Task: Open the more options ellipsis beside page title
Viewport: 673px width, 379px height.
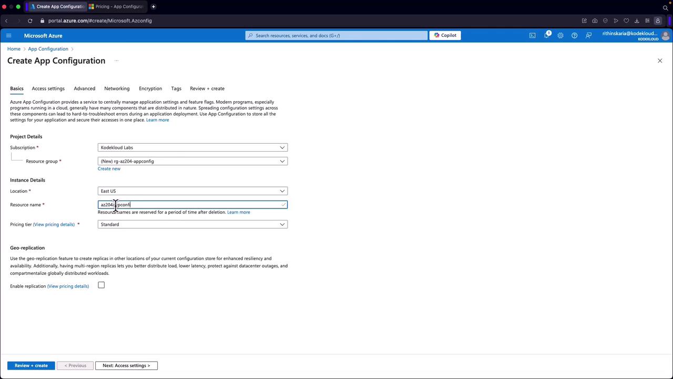Action: (117, 61)
